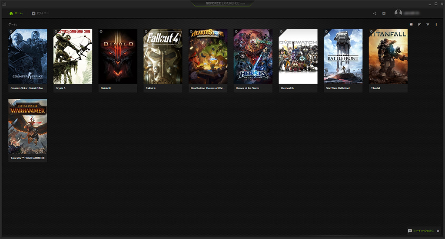Click the 'Counter-Strike: Global Offen...' title label

click(x=27, y=88)
